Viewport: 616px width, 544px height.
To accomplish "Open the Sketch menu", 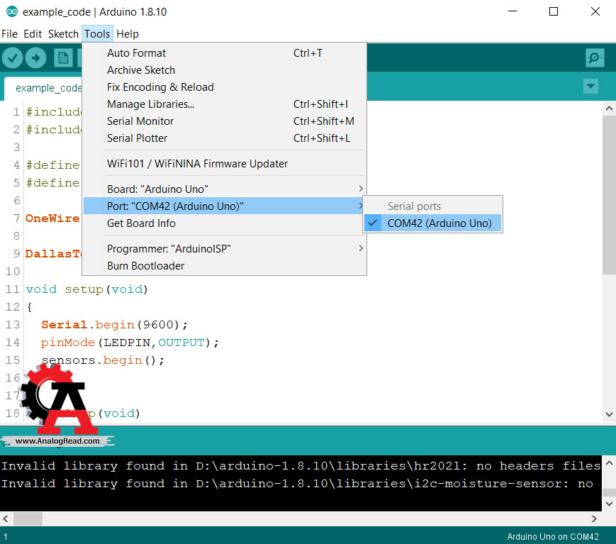I will coord(63,34).
